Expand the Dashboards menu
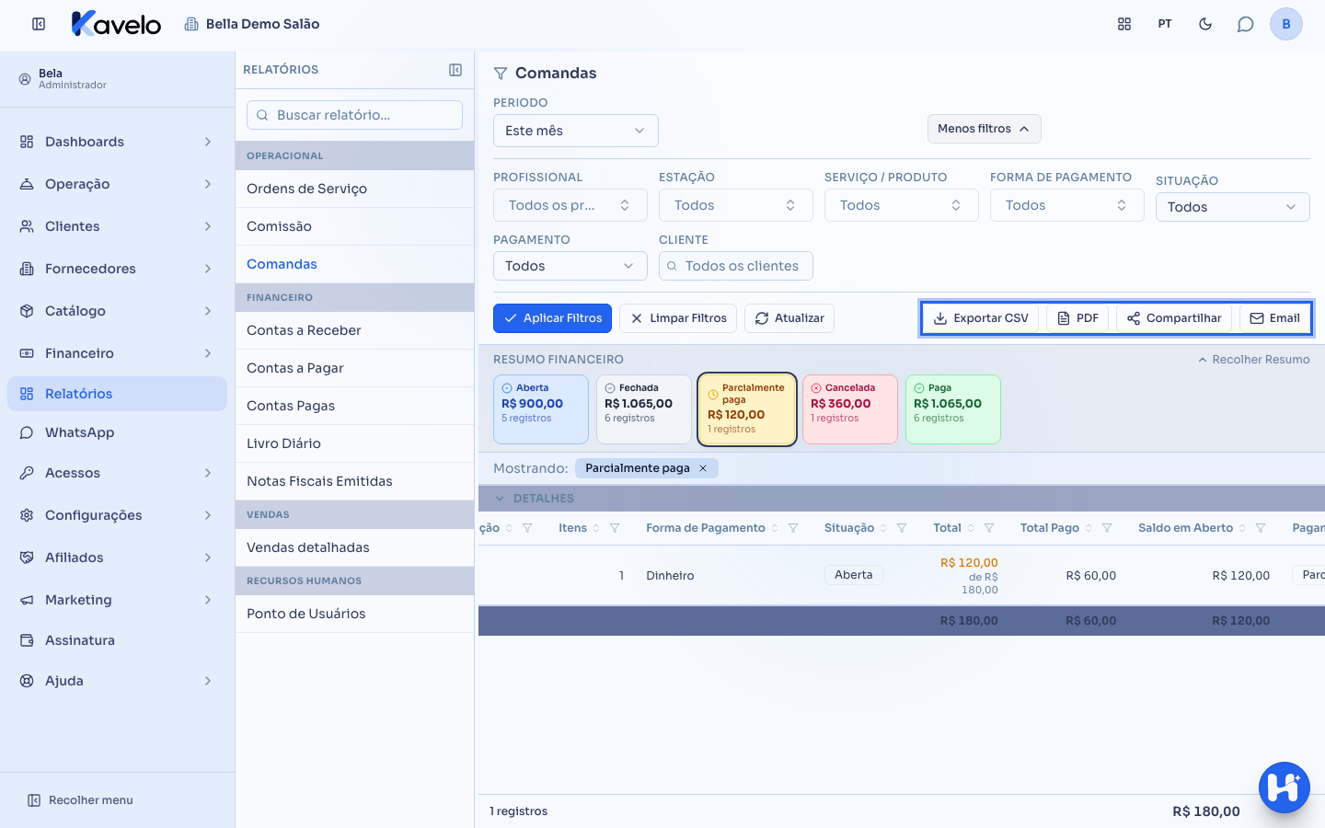Viewport: 1325px width, 828px height. pos(118,142)
